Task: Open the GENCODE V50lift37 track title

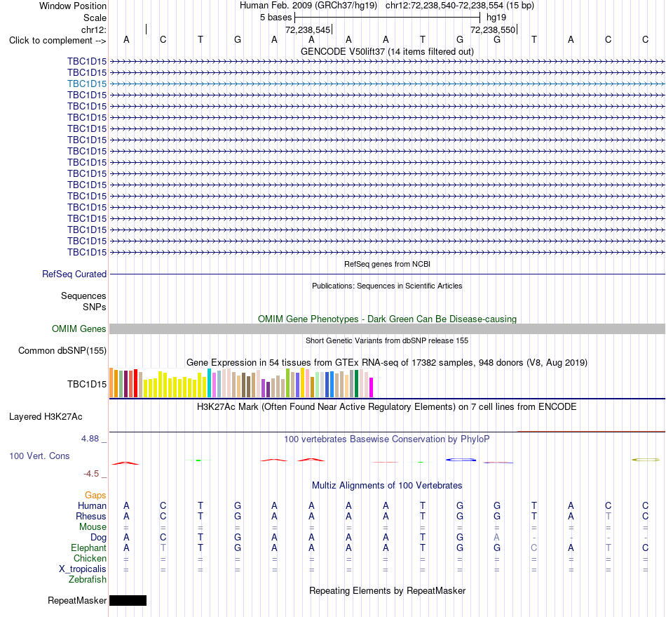Action: [x=387, y=51]
